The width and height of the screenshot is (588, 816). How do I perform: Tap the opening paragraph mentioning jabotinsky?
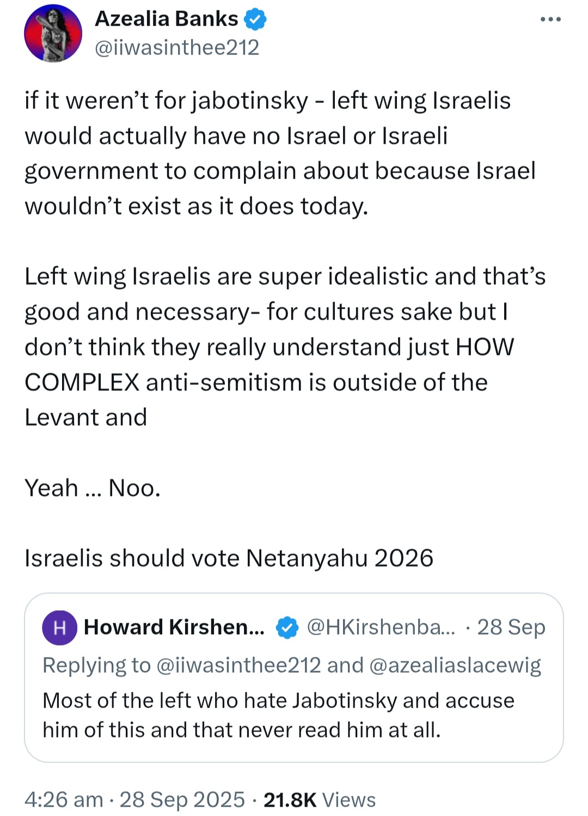[280, 154]
